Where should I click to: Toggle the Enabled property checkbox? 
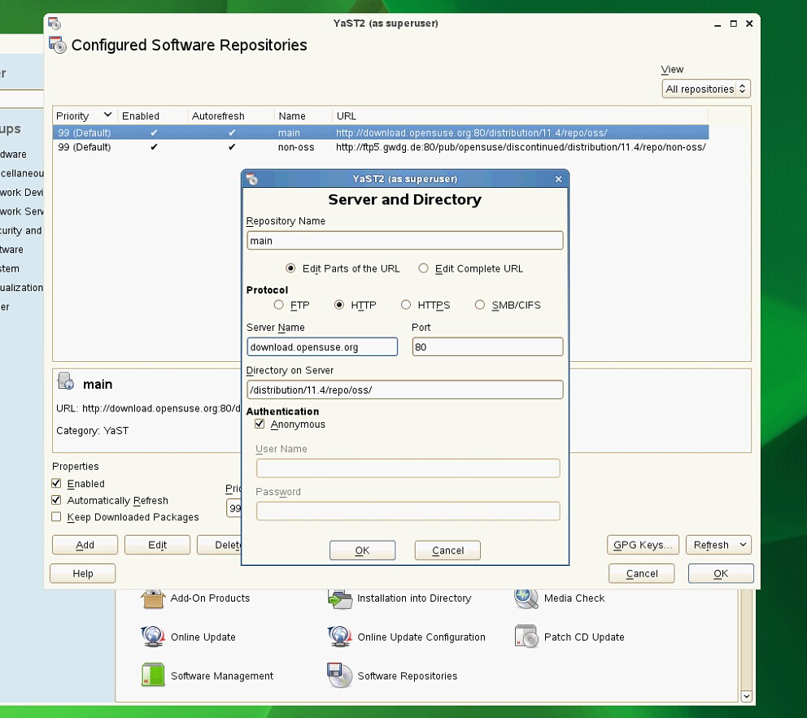click(57, 484)
